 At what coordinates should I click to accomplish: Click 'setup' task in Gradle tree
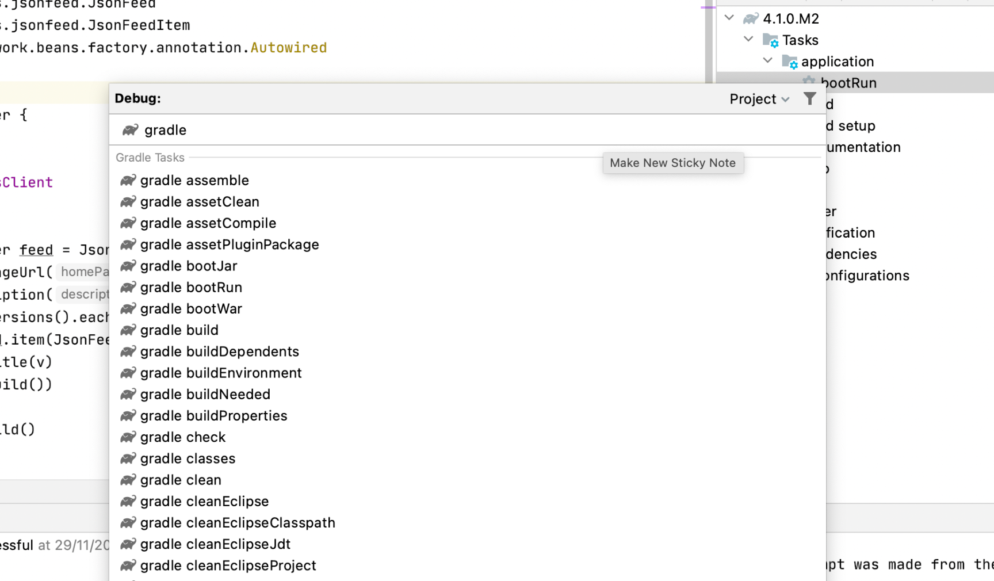[x=857, y=126]
